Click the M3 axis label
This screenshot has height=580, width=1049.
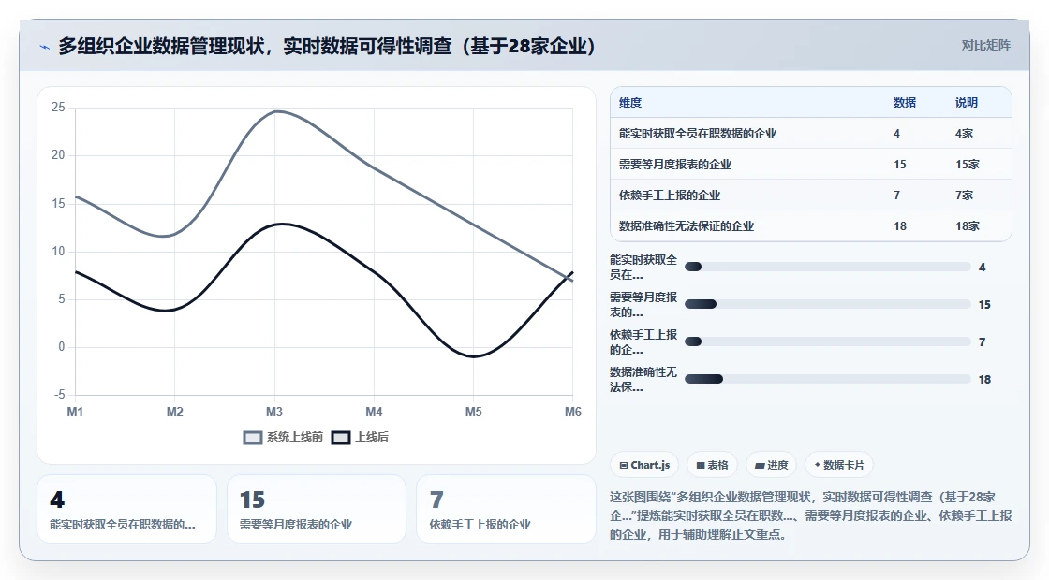[274, 413]
